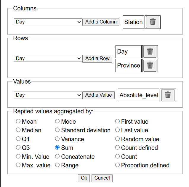The image size is (189, 187).
Task: Choose Median as aggregation method
Action: [18, 130]
